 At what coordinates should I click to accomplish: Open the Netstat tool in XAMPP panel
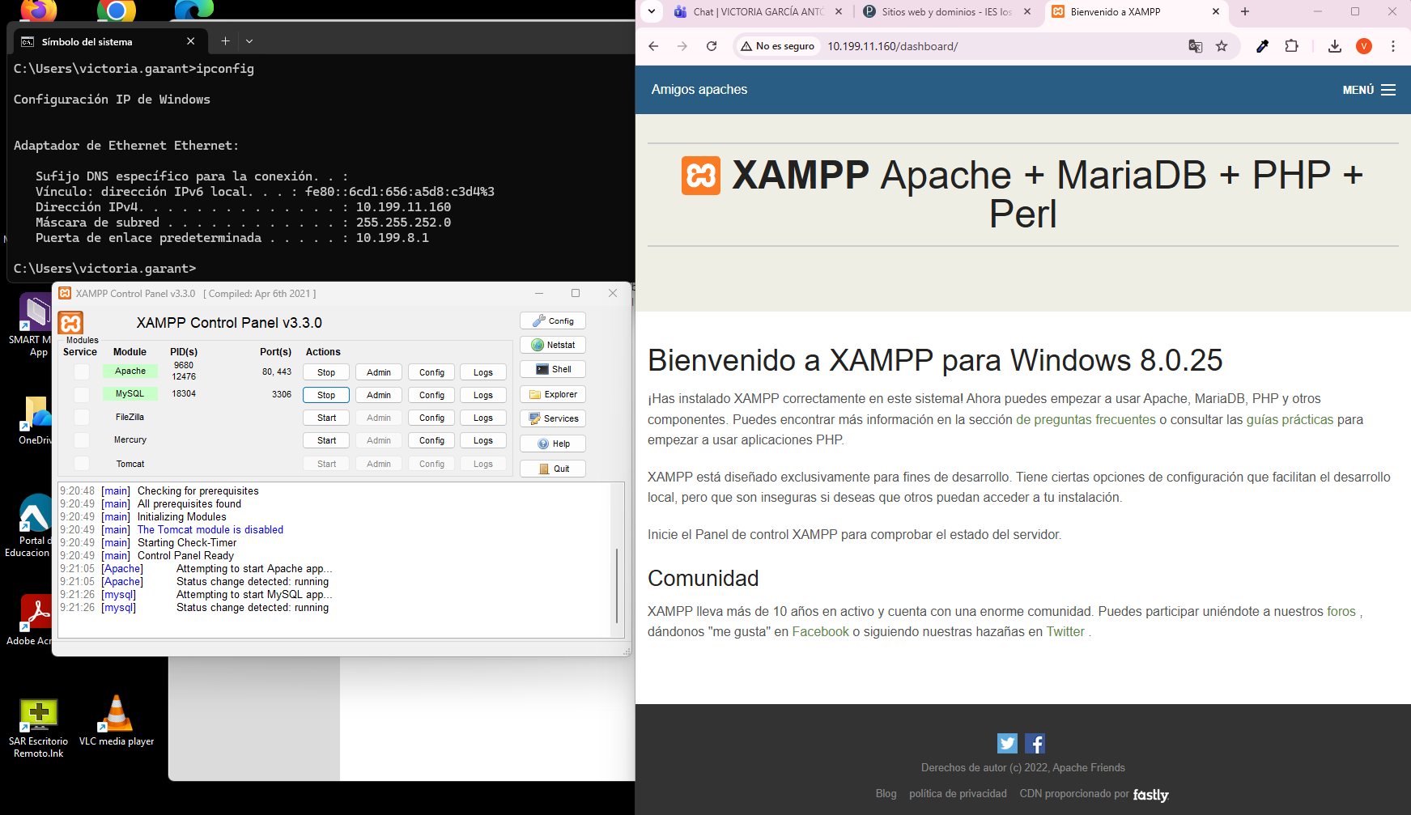[x=553, y=345]
